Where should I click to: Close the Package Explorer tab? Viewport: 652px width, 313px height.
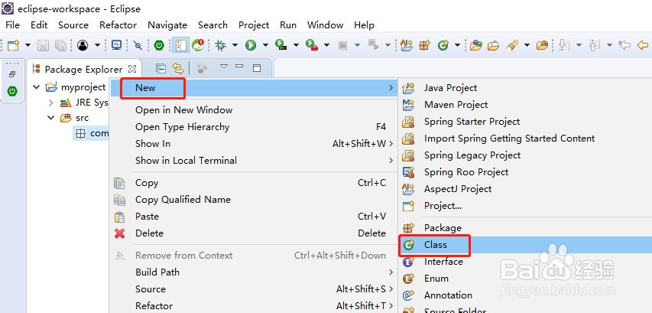pos(132,69)
